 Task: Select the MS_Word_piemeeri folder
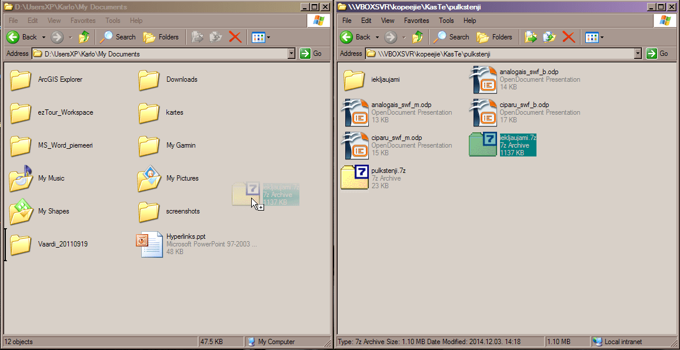click(51, 145)
